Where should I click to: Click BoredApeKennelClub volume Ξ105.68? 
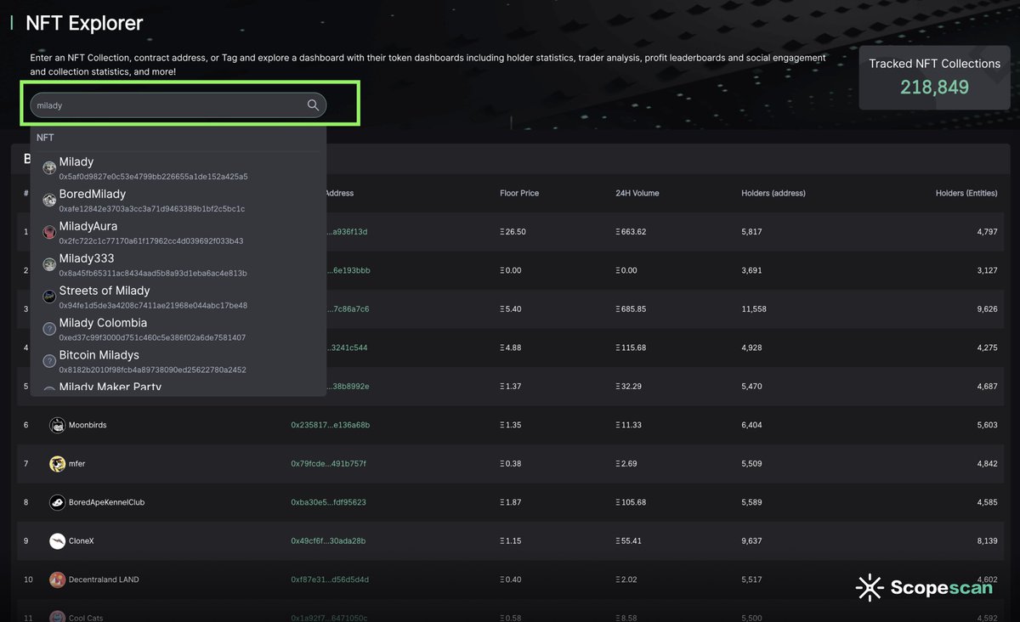(631, 502)
